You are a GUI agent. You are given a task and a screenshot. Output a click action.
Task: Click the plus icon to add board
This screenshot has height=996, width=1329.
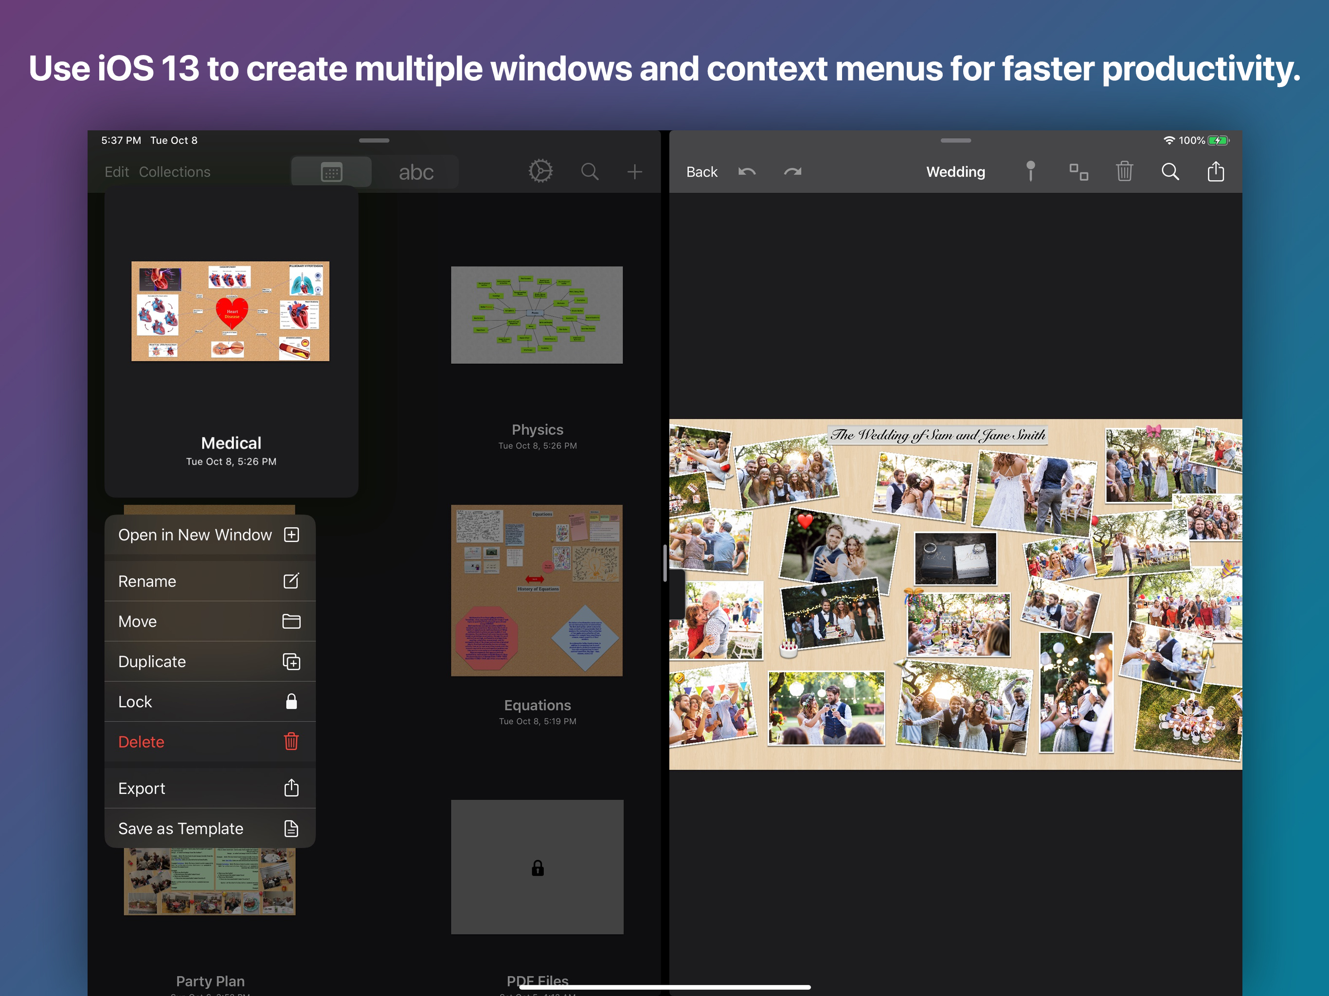(634, 172)
